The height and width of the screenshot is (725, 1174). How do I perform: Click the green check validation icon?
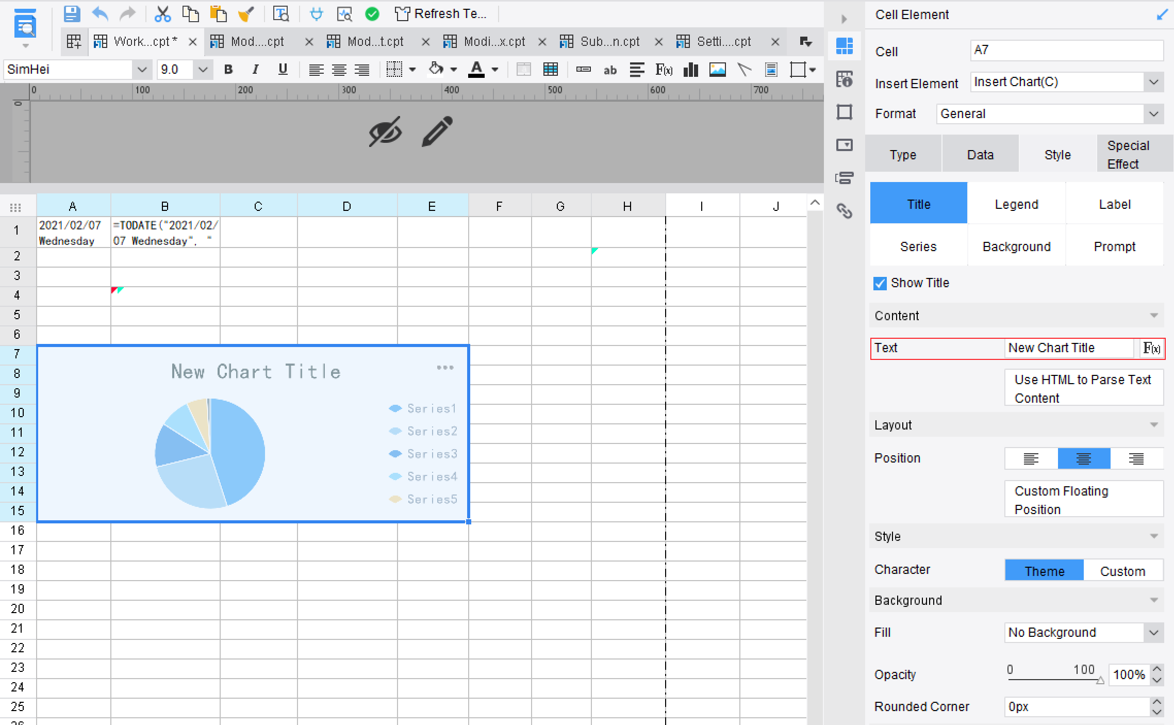pos(372,14)
